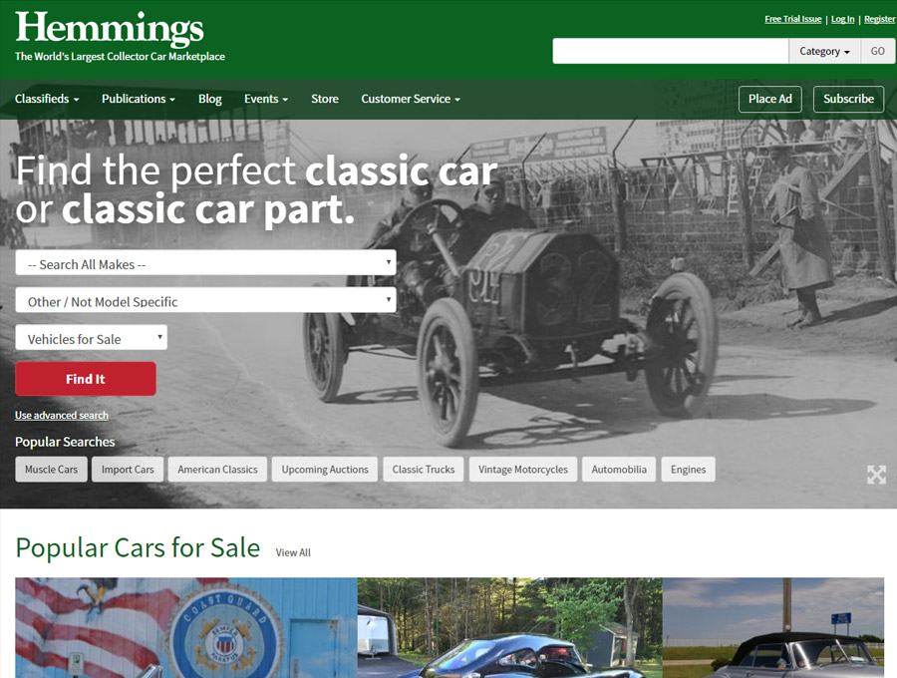
Task: Expand the Other / Not Model Specific dropdown
Action: click(205, 300)
